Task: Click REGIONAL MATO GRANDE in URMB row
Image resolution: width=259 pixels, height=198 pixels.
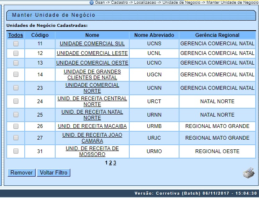Action: [217, 126]
